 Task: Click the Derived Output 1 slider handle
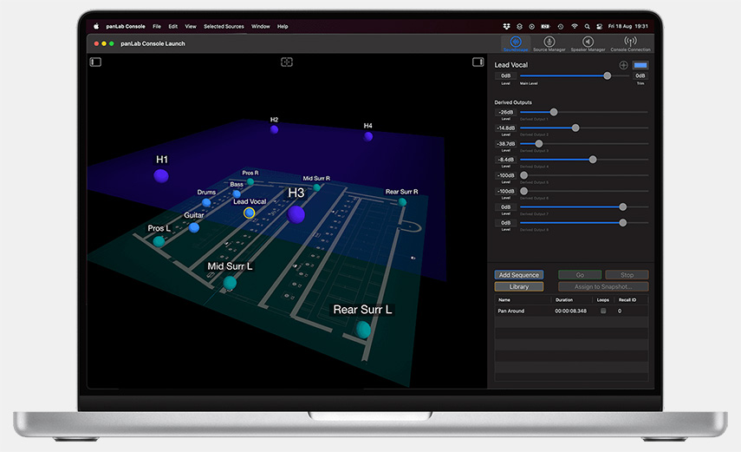coord(554,112)
